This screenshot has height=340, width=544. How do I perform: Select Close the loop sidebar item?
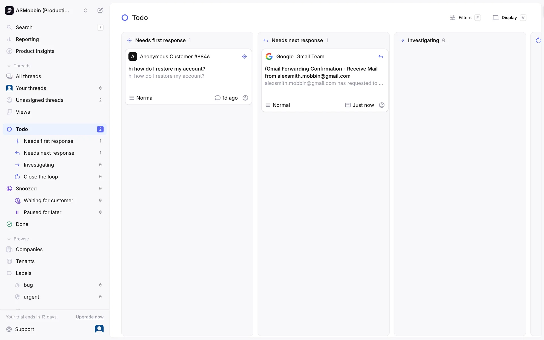click(41, 177)
